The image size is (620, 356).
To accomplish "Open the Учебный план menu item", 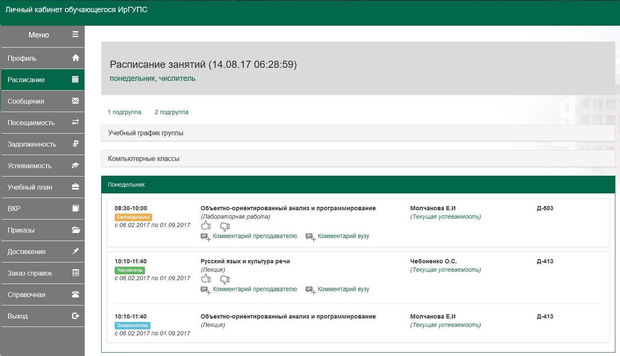I will click(x=43, y=187).
